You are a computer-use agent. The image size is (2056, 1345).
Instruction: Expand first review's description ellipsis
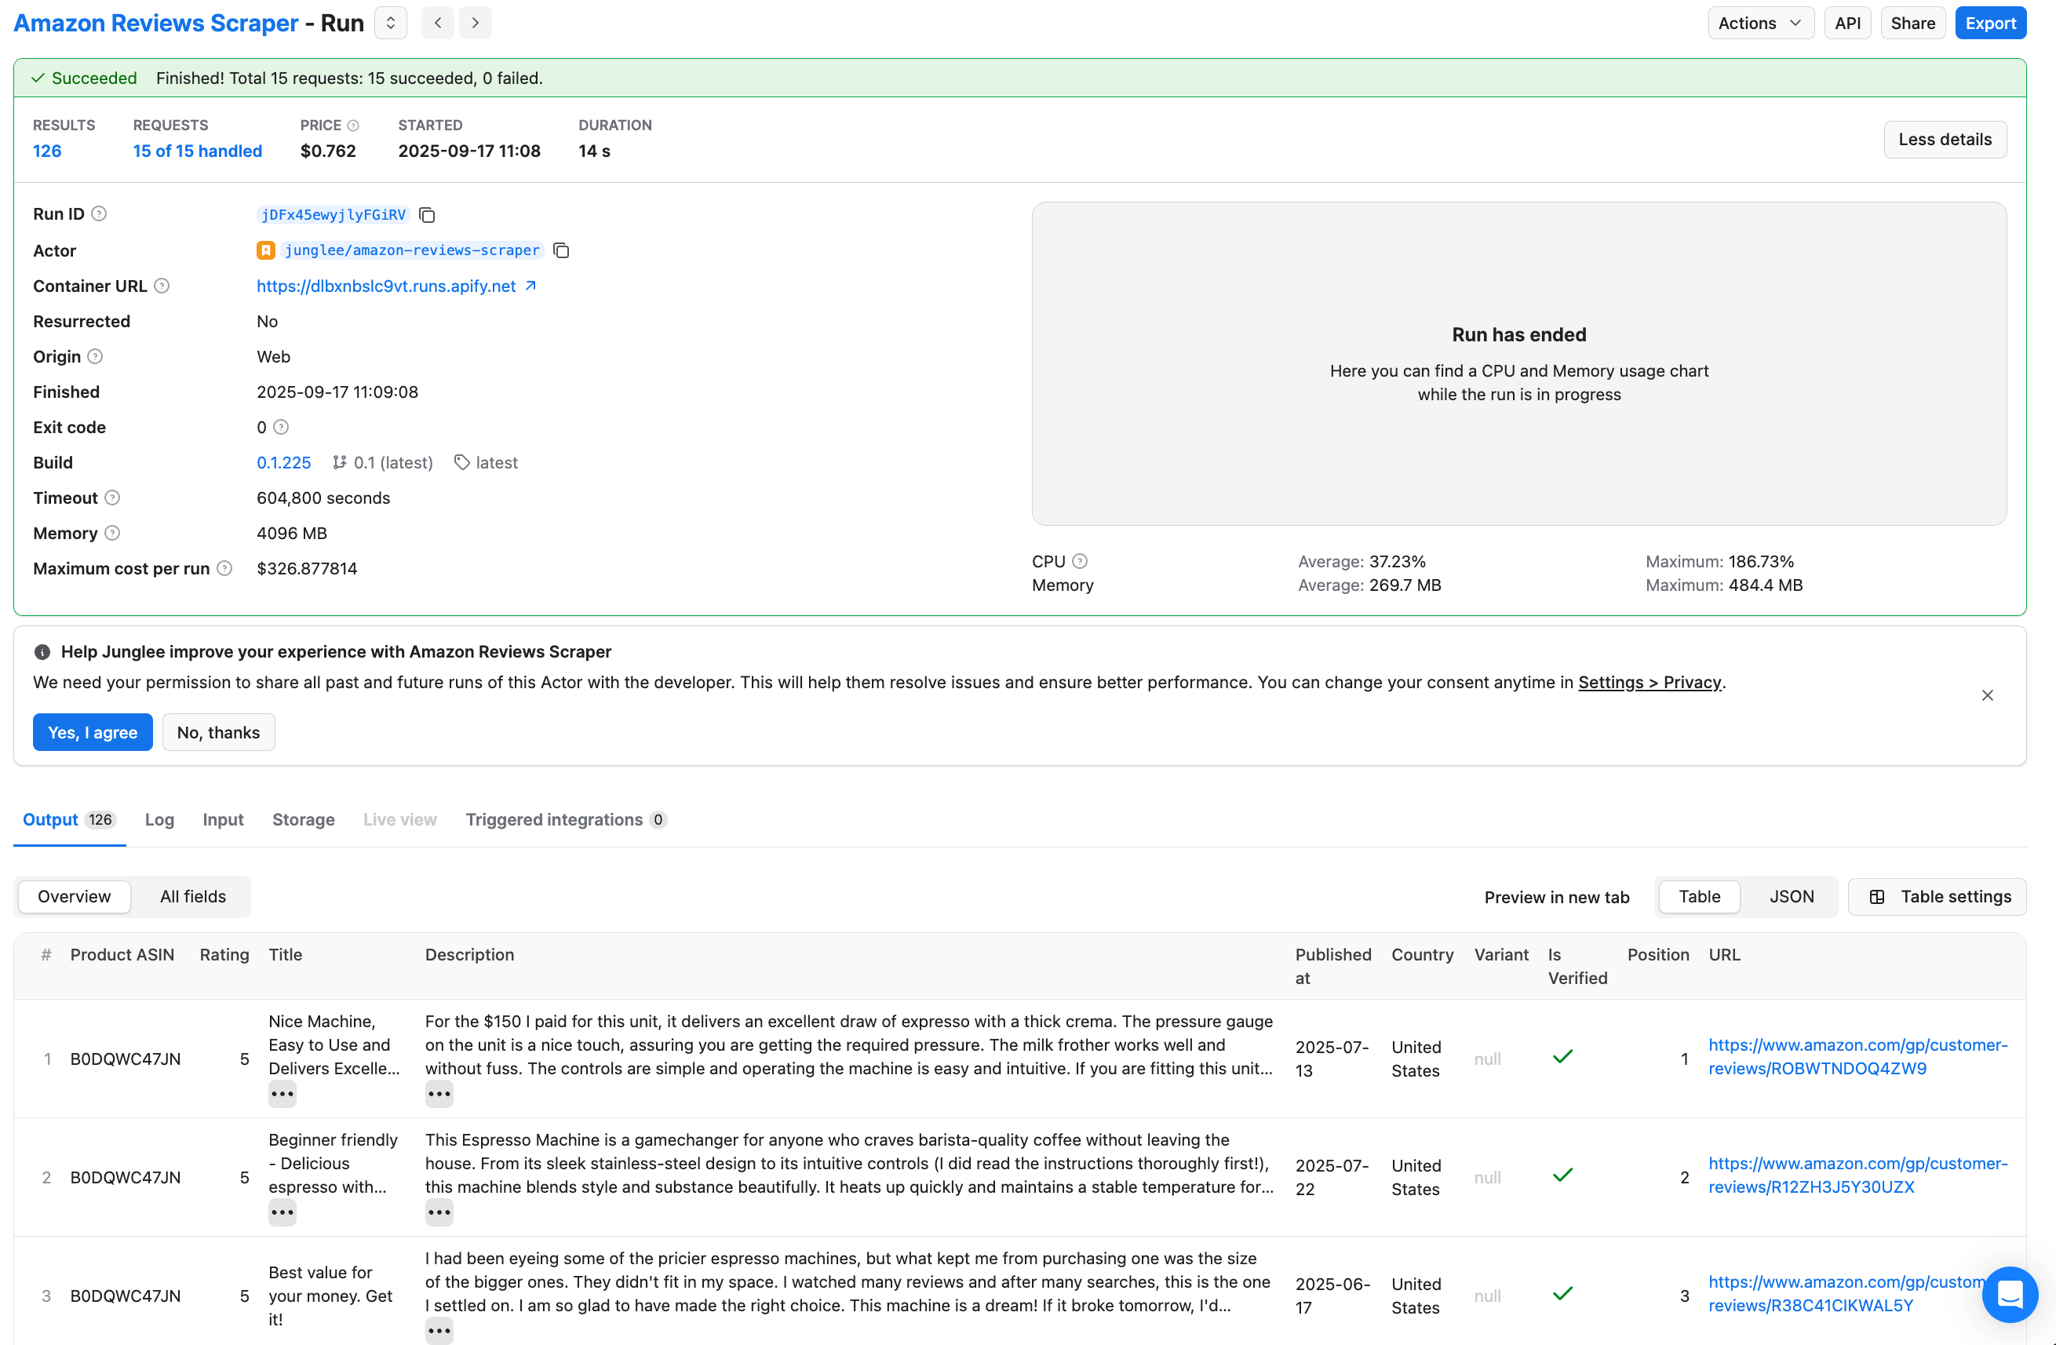point(439,1094)
